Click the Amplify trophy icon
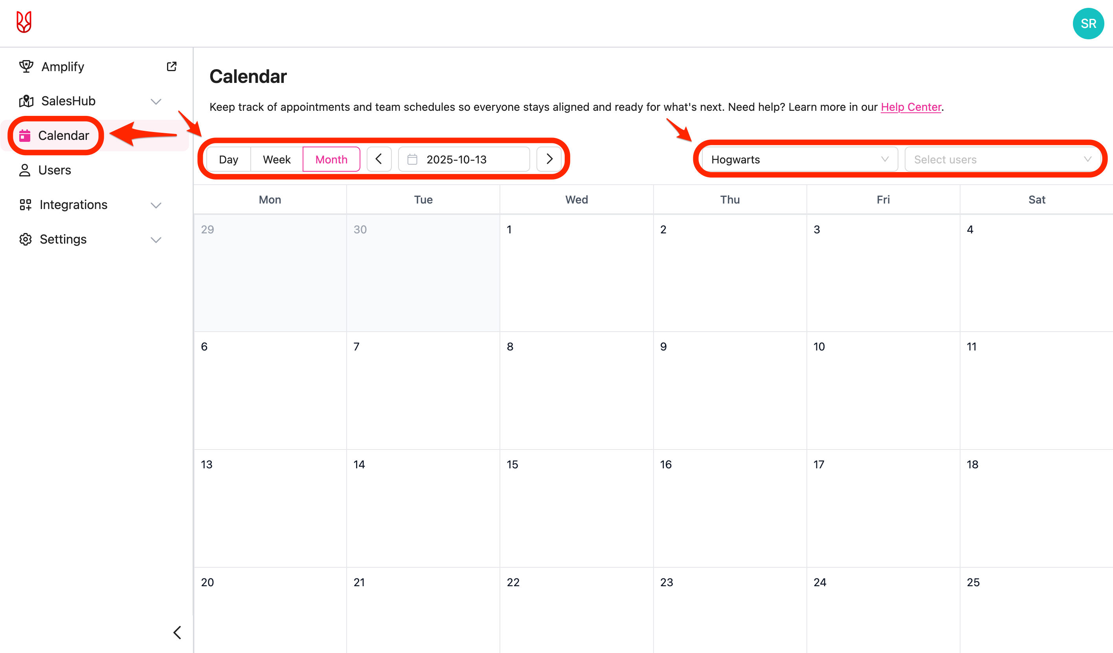 (26, 66)
